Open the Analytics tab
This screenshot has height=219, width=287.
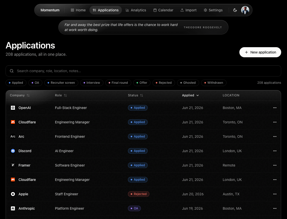click(x=136, y=10)
